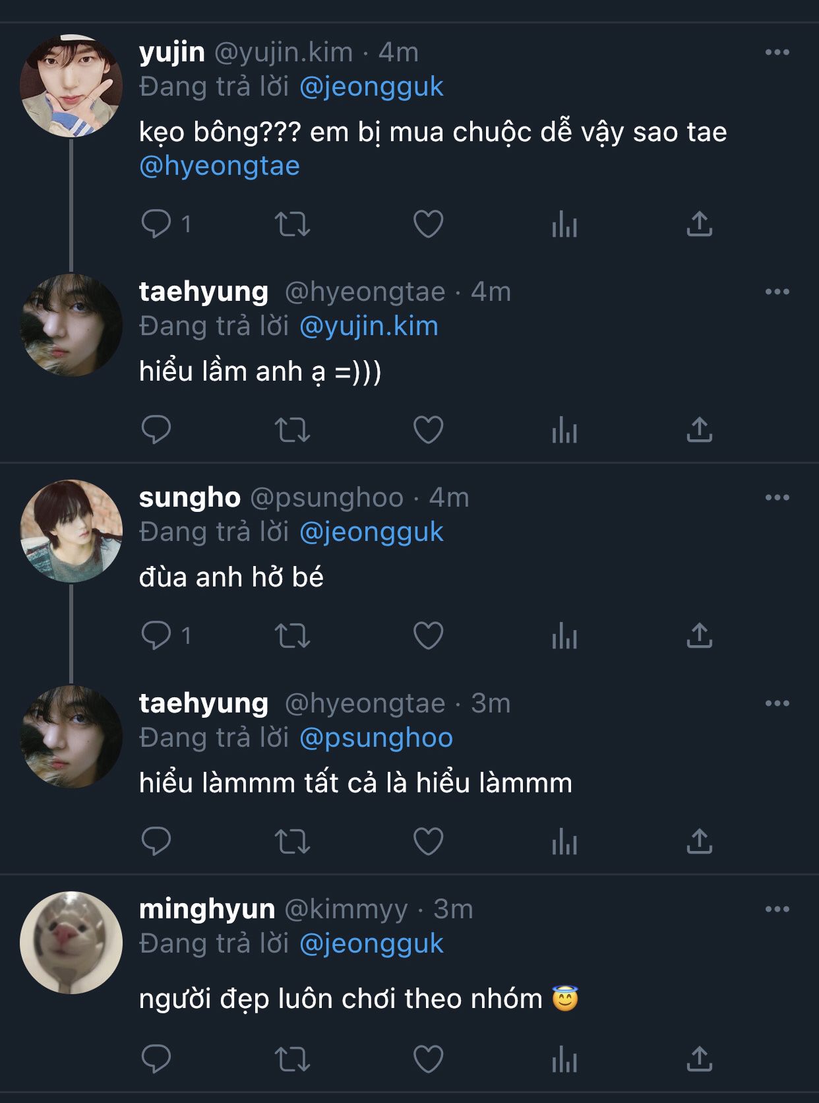Open minghyun's cat profile picture
The width and height of the screenshot is (819, 1103).
(x=71, y=943)
